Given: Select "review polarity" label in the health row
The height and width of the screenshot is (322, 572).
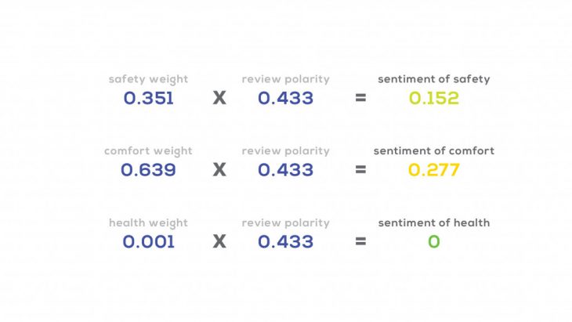Looking at the screenshot, I should [285, 223].
